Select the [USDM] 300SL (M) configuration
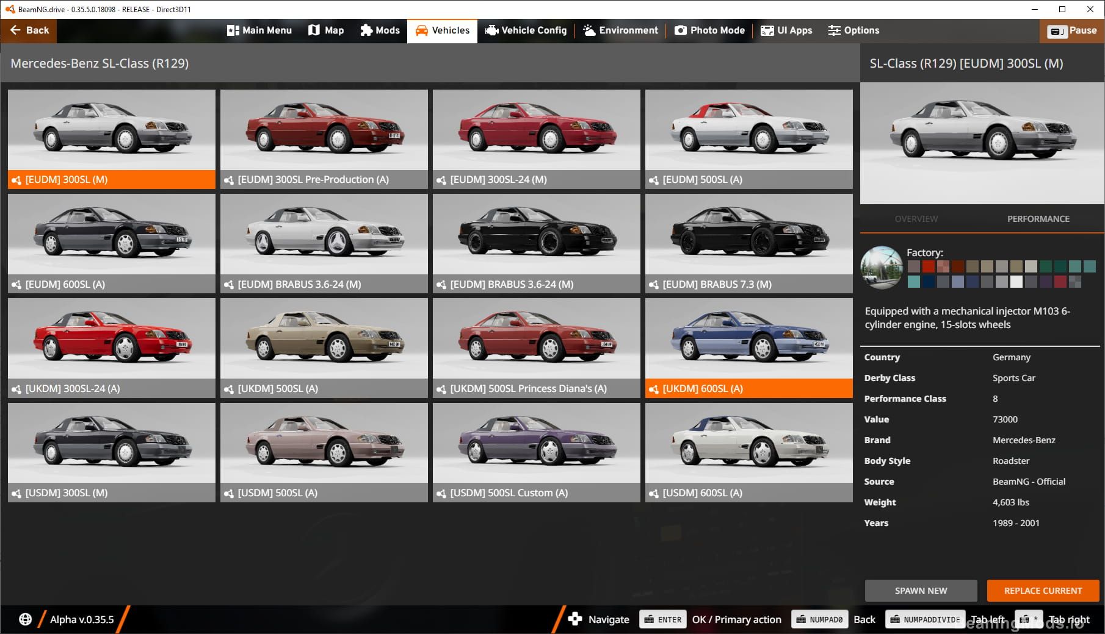 [x=112, y=452]
